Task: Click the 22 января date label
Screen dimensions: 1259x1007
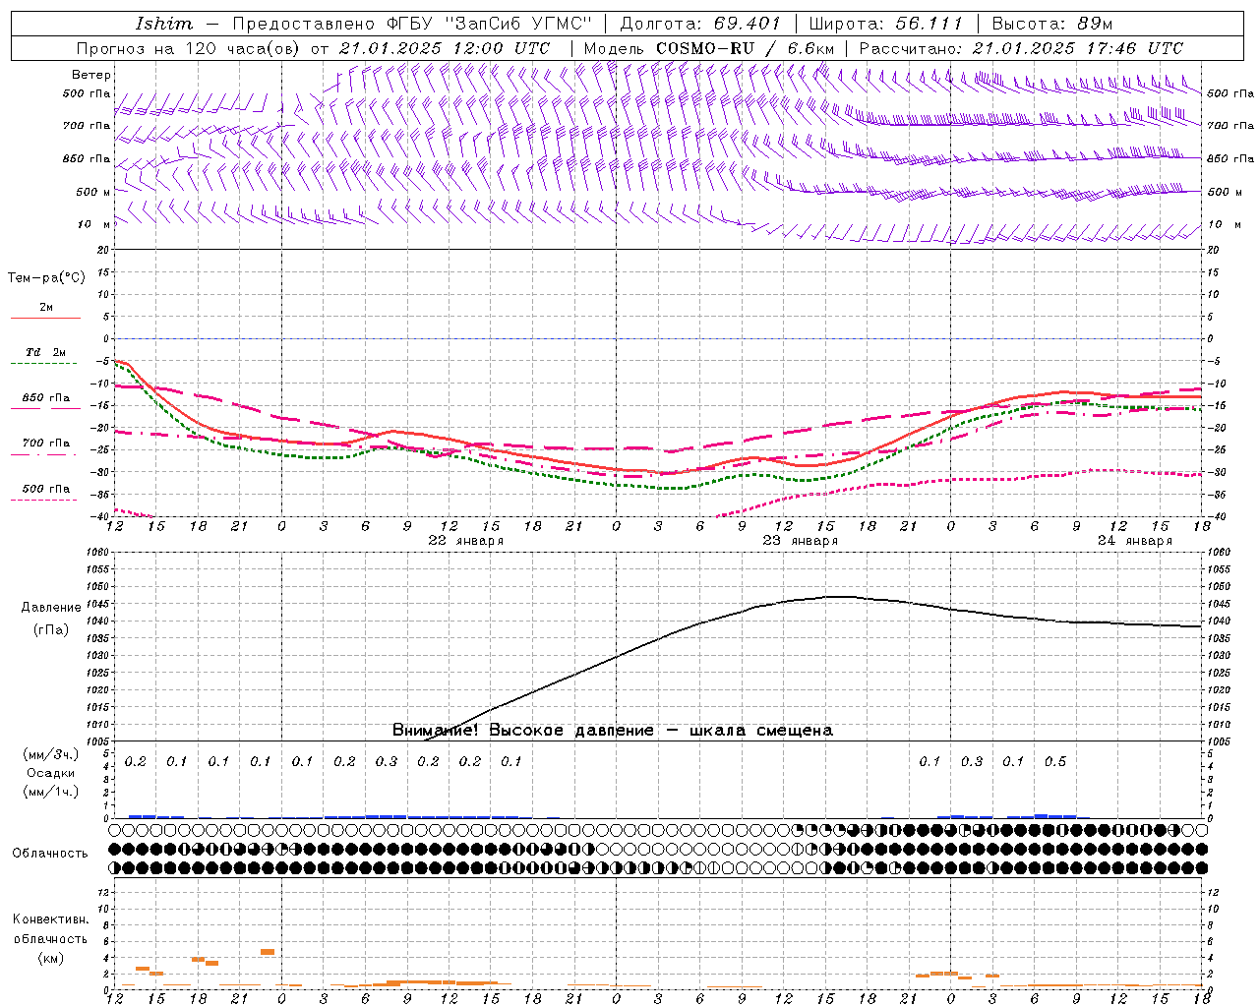Action: [x=465, y=541]
